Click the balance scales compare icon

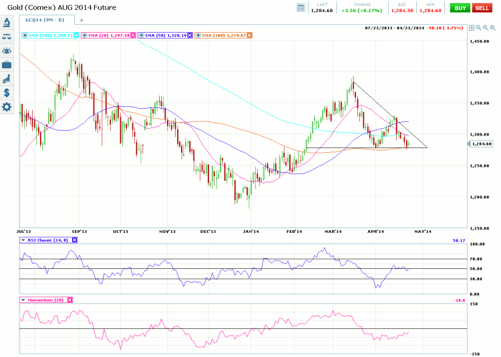[7, 37]
